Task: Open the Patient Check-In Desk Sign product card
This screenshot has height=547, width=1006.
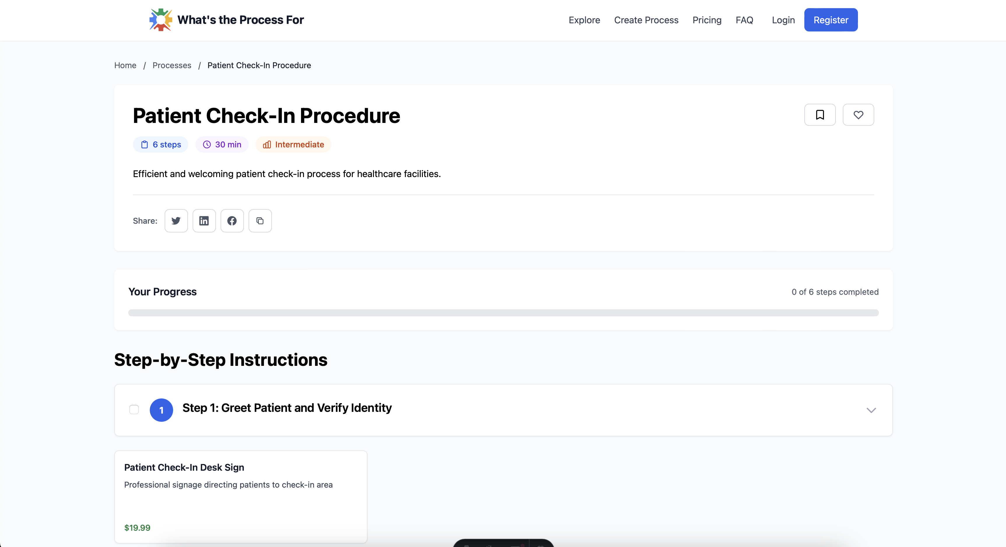Action: click(x=240, y=496)
